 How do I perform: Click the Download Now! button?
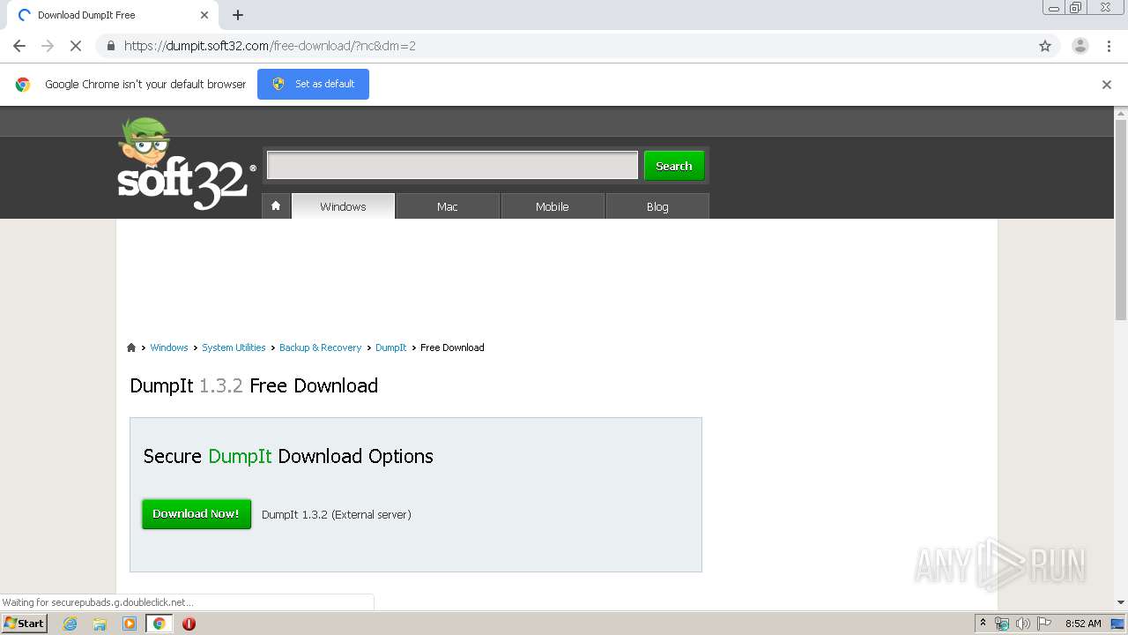coord(197,514)
